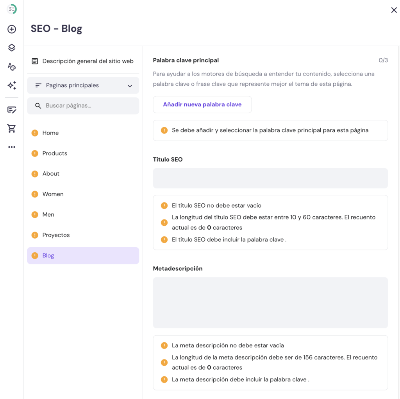This screenshot has height=399, width=400.
Task: Click the warning icon next to Home
Action: (x=35, y=133)
